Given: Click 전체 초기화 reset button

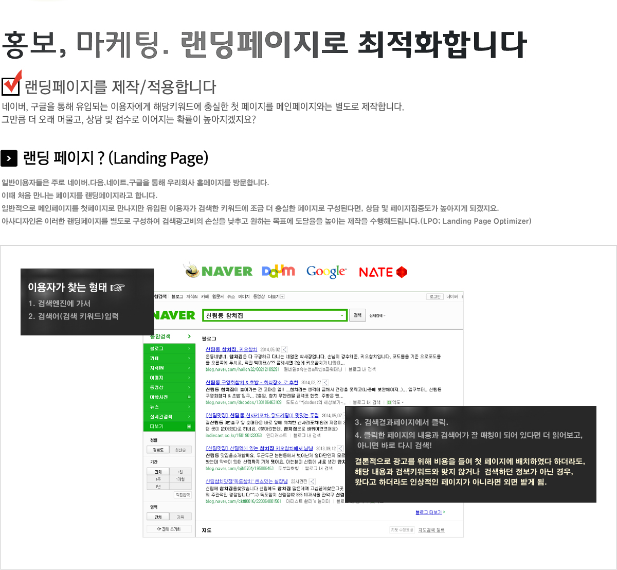Looking at the screenshot, I should (169, 529).
